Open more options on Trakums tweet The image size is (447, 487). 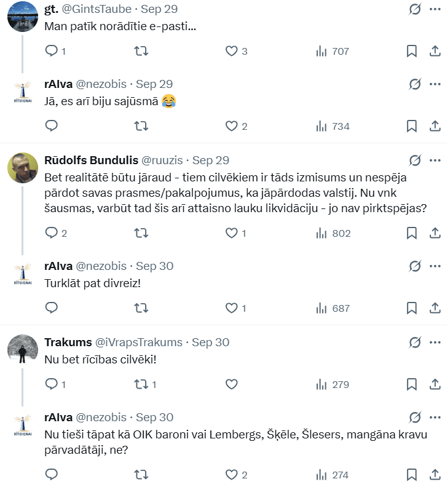435,342
